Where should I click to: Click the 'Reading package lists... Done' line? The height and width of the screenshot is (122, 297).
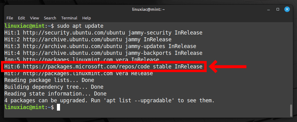tap(49, 80)
